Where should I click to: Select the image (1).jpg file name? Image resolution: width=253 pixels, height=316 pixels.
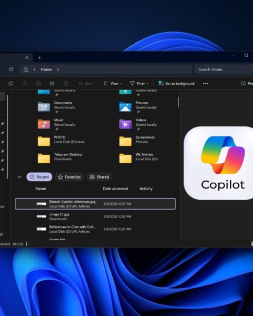(x=59, y=214)
